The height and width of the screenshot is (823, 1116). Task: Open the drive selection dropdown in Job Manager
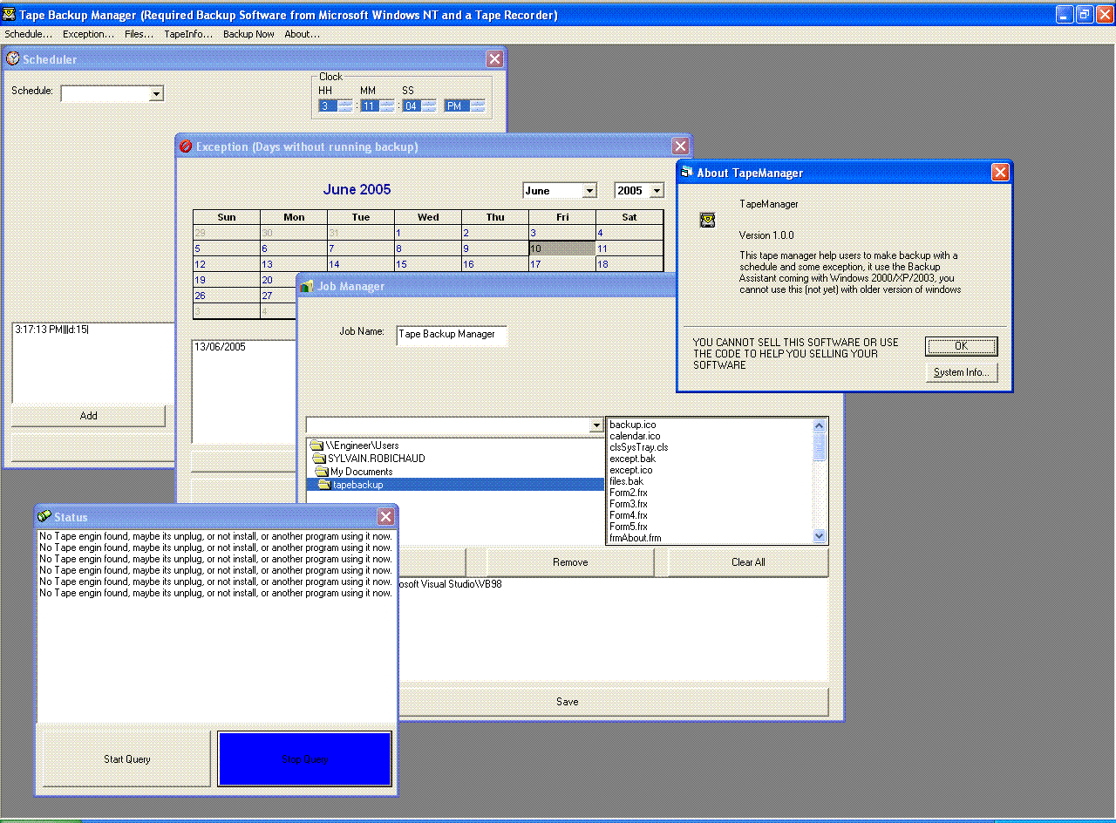[596, 425]
